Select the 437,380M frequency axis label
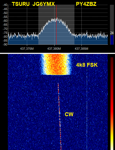115x150 pixels. (x=54, y=49)
